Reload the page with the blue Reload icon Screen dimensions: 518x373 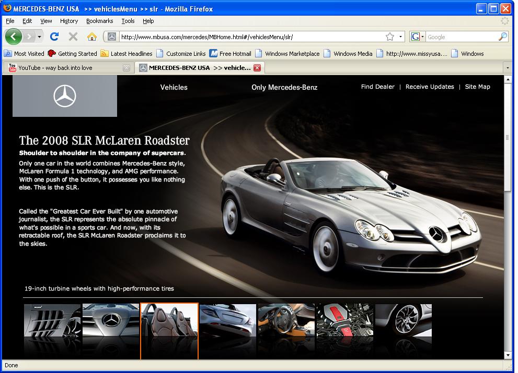click(54, 37)
